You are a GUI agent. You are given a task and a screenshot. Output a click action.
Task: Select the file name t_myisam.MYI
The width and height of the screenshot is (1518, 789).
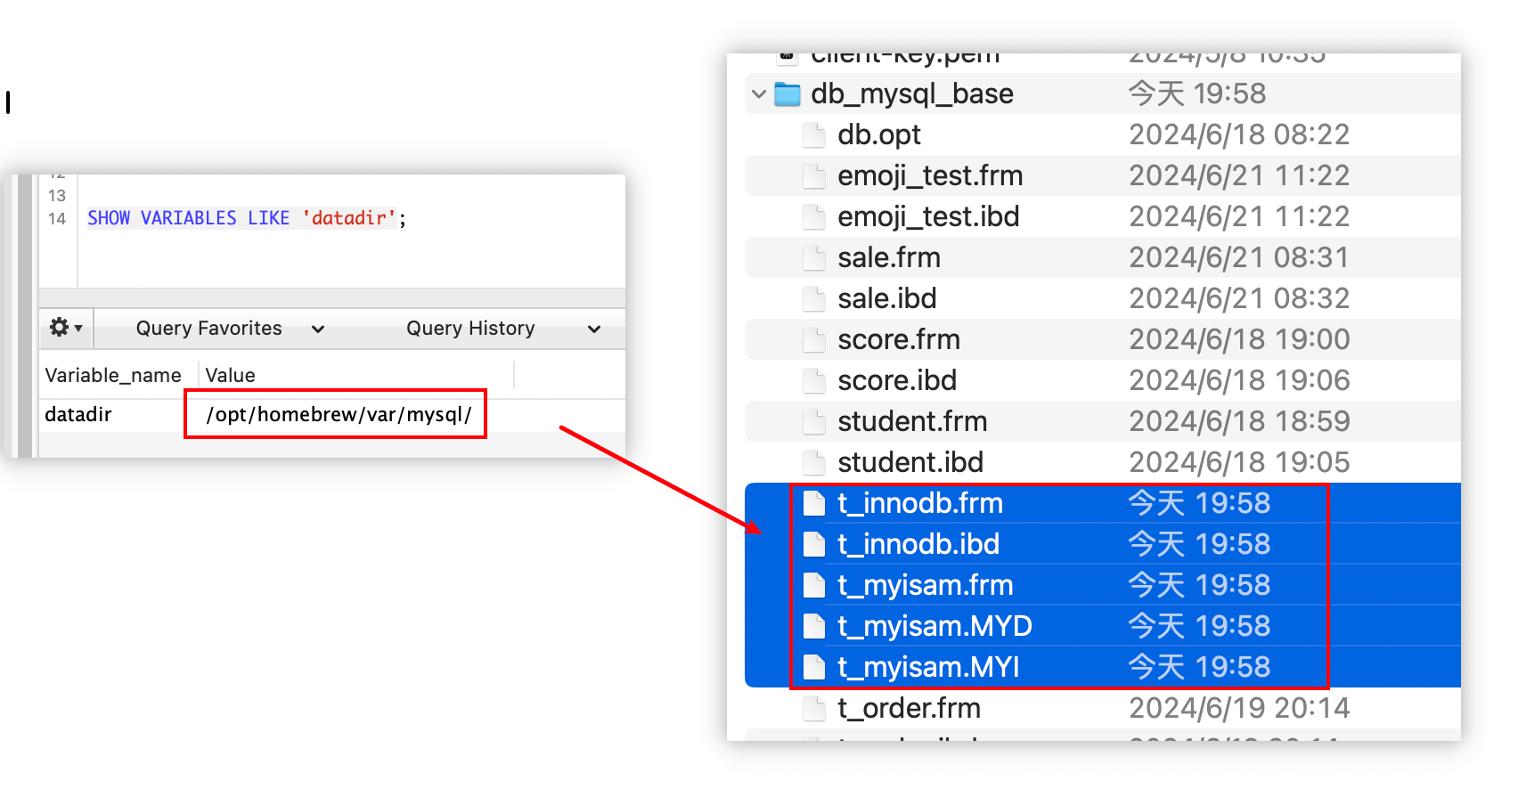[x=928, y=667]
